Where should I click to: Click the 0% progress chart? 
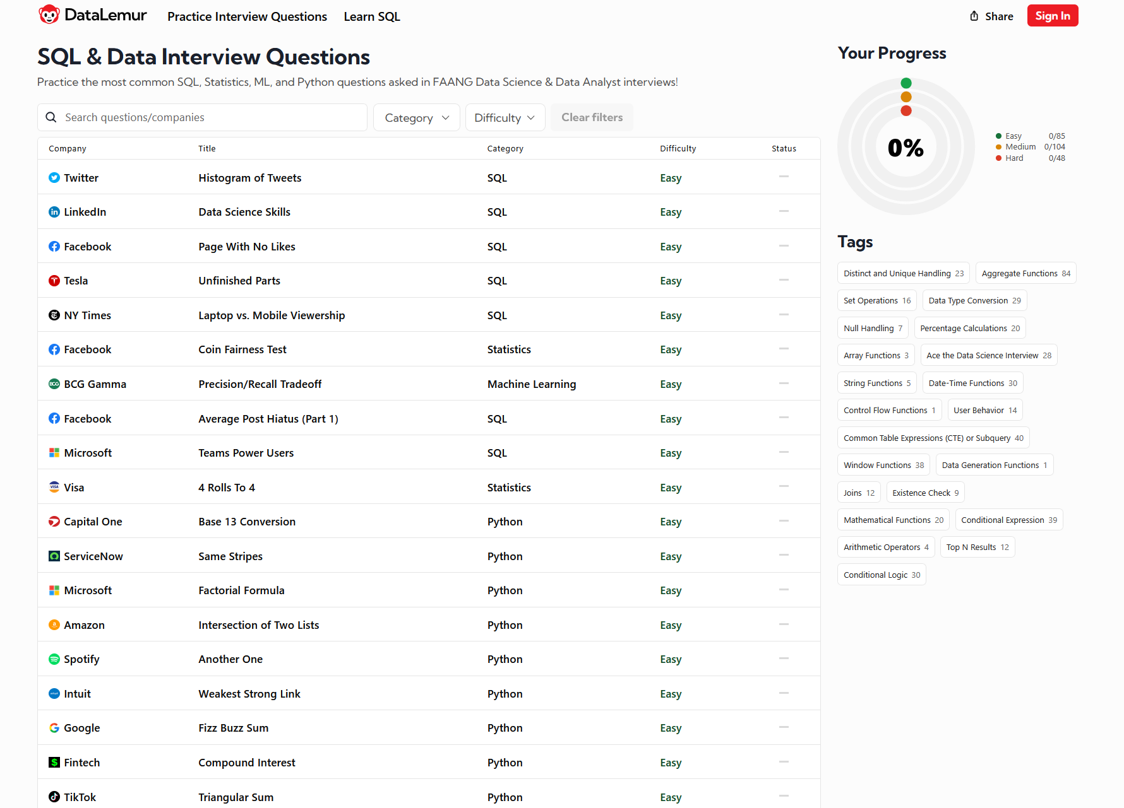tap(906, 146)
